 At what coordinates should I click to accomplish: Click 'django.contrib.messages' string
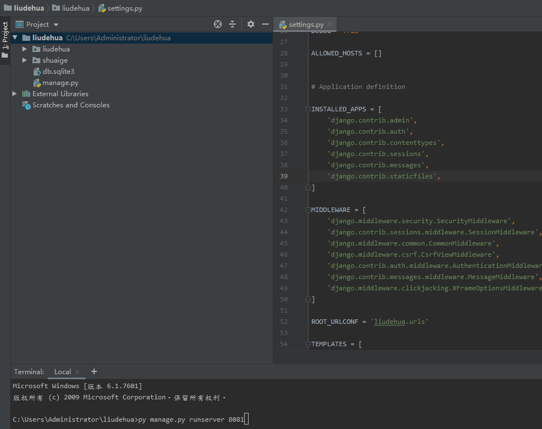coord(376,165)
